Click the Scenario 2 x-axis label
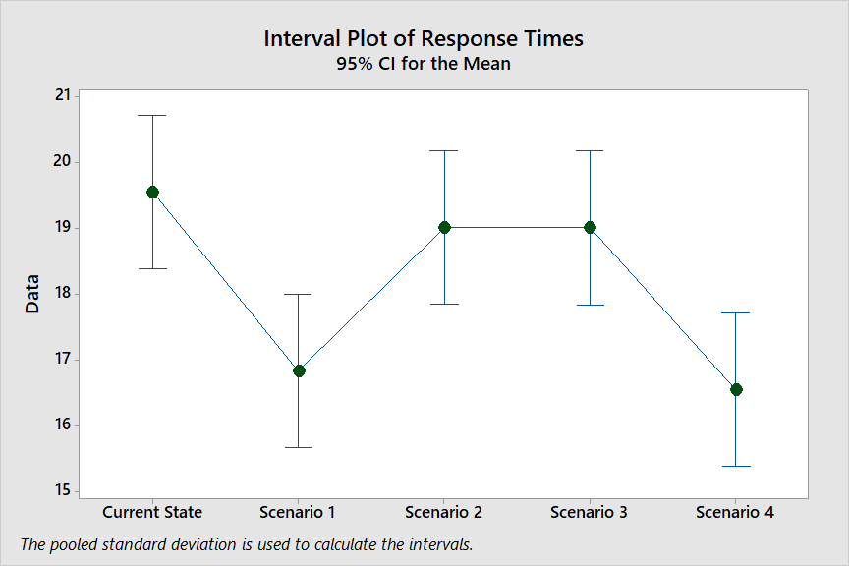This screenshot has width=849, height=566. pyautogui.click(x=444, y=512)
